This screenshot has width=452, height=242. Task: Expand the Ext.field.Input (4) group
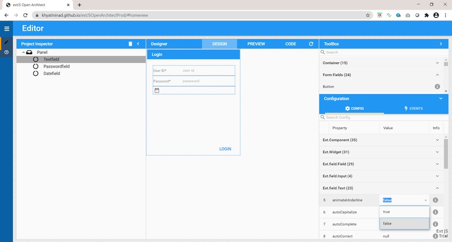point(437,176)
